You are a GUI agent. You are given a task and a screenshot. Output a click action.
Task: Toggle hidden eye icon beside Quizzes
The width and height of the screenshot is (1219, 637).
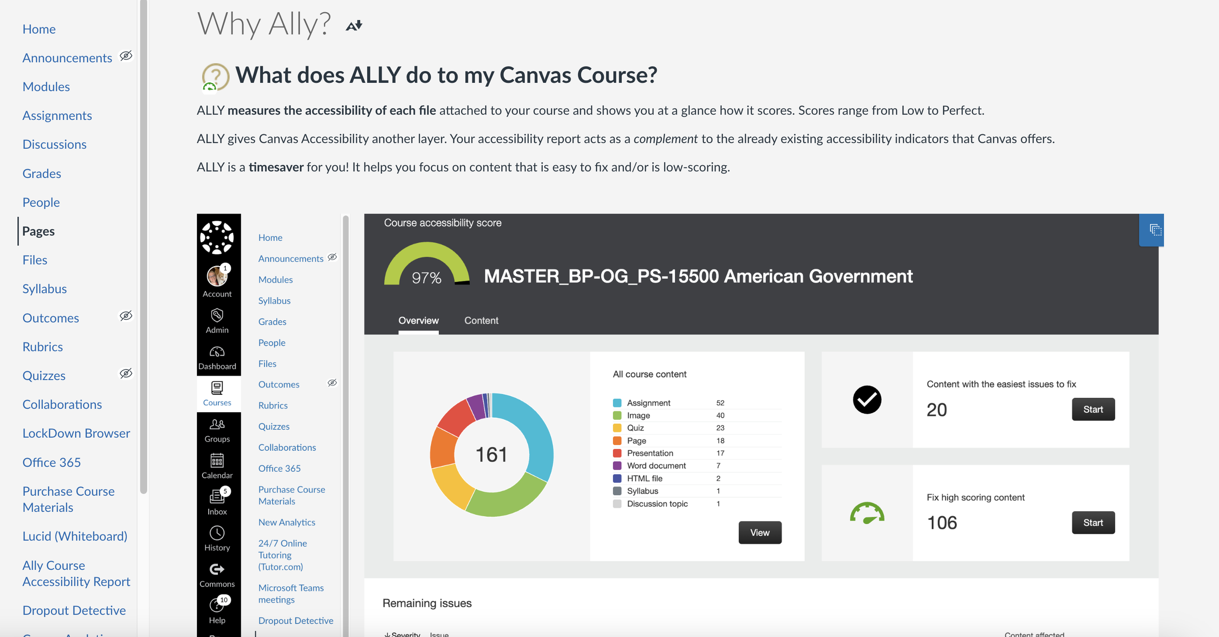tap(126, 373)
